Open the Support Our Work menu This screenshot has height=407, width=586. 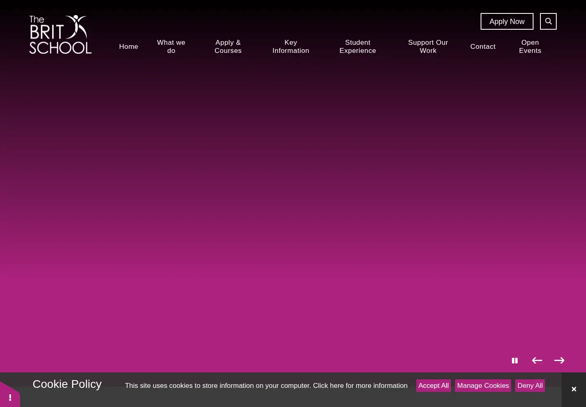428,46
